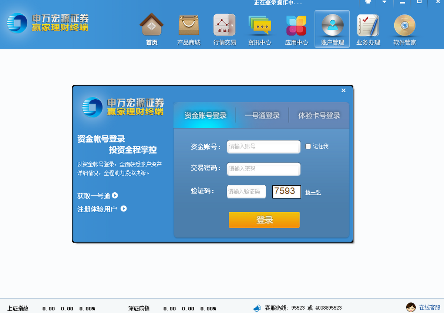Image resolution: width=444 pixels, height=313 pixels.
Task: Click the 资金账号 account number input field
Action: pyautogui.click(x=263, y=147)
